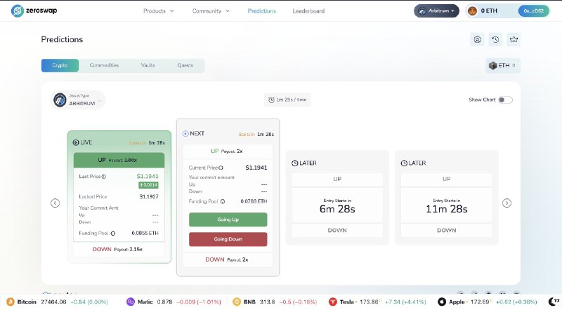The height and width of the screenshot is (310, 562).
Task: Click the DOWN Payout 2x bar in NEXT card
Action: click(228, 260)
